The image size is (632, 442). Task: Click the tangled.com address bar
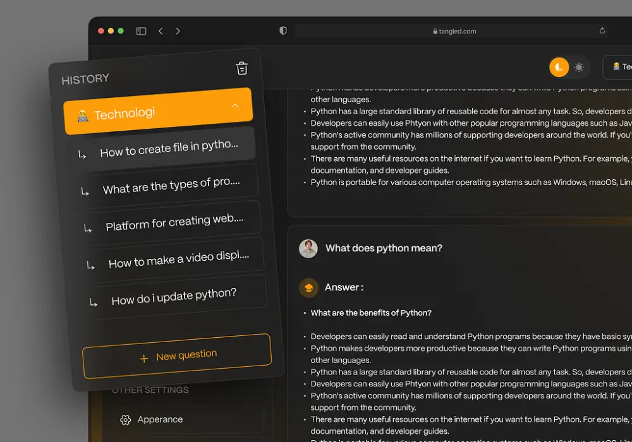[454, 31]
